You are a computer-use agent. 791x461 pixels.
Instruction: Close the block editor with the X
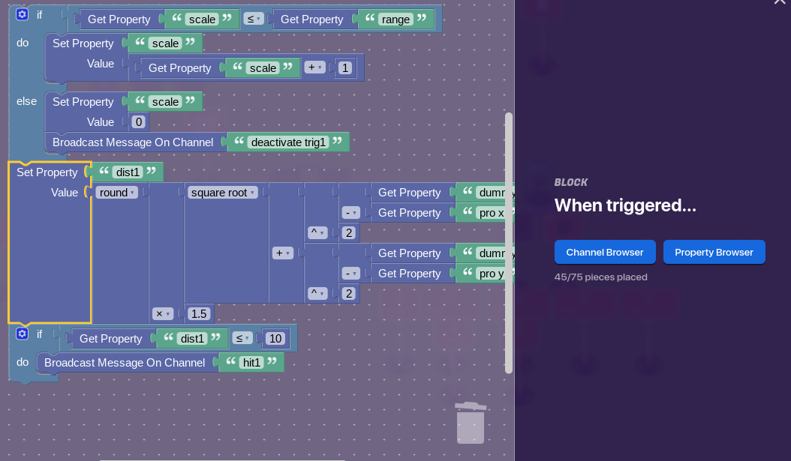point(779,2)
